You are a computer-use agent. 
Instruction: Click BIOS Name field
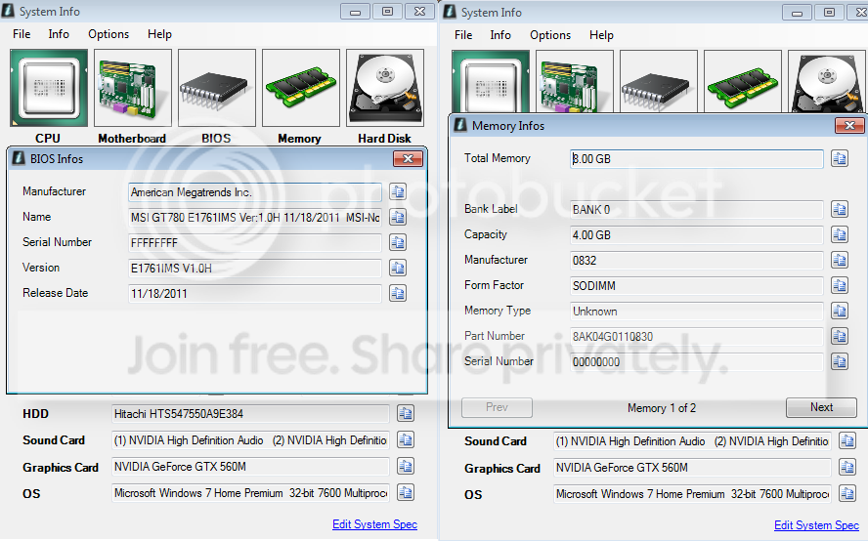(255, 218)
